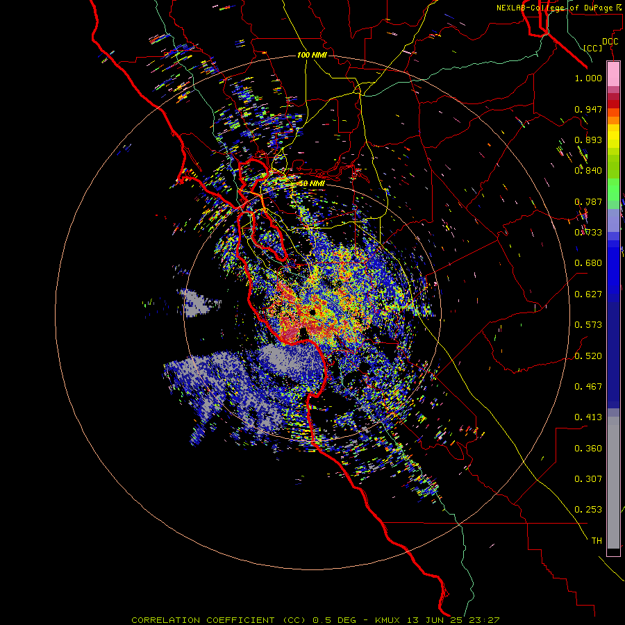Select the 1.000 legend value

tap(588, 78)
